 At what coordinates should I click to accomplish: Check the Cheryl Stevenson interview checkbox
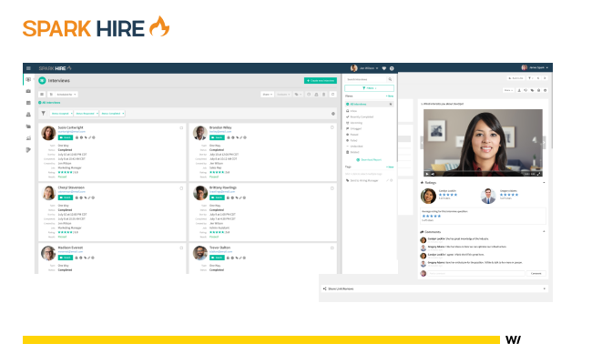(181, 188)
